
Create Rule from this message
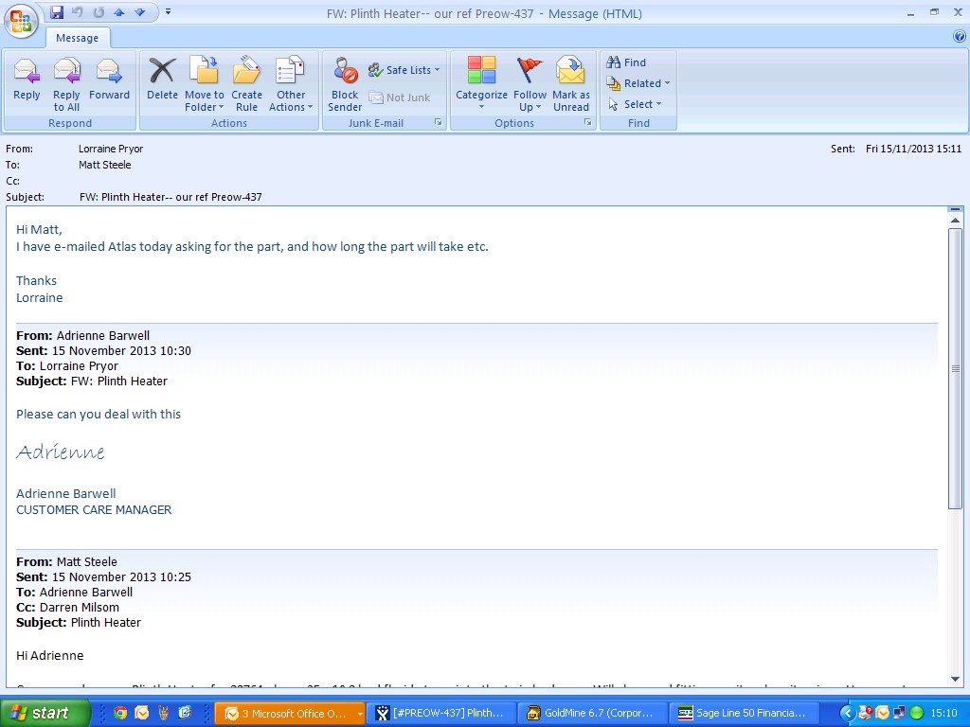coord(246,84)
